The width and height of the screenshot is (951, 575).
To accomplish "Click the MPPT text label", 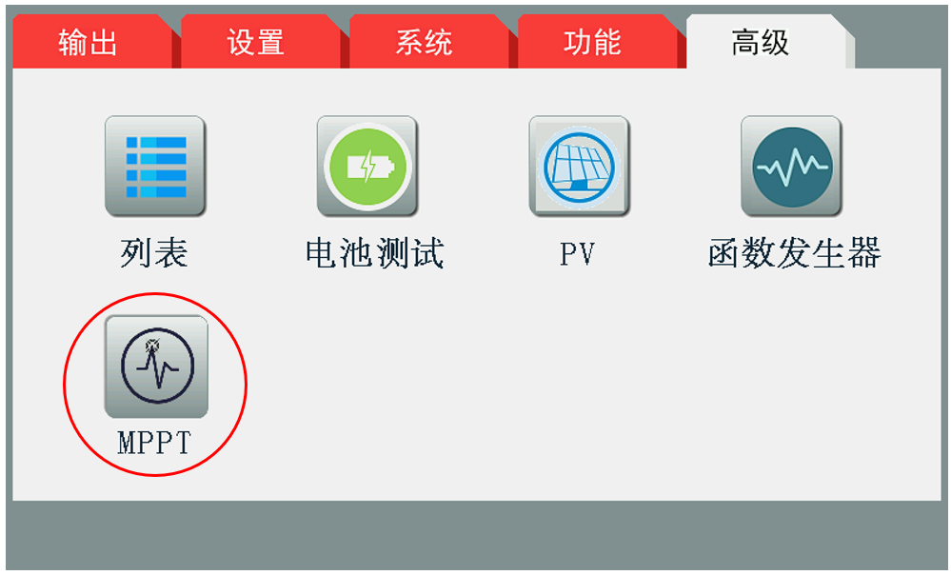I will click(154, 442).
